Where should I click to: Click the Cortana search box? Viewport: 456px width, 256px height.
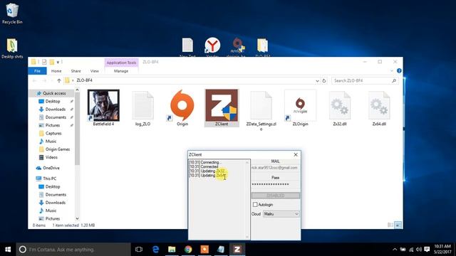[x=73, y=250]
